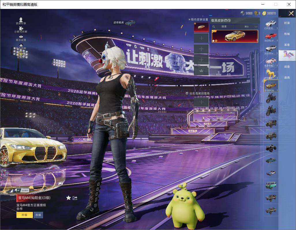The image size is (296, 230).
Task: Click the sport mode tag above car name
Action: pos(23,191)
